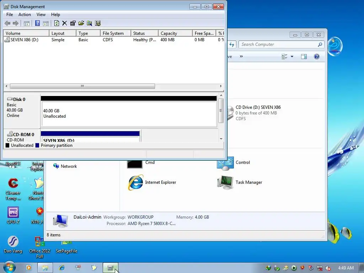
Task: Click the Windows Start button
Action: (x=9, y=267)
